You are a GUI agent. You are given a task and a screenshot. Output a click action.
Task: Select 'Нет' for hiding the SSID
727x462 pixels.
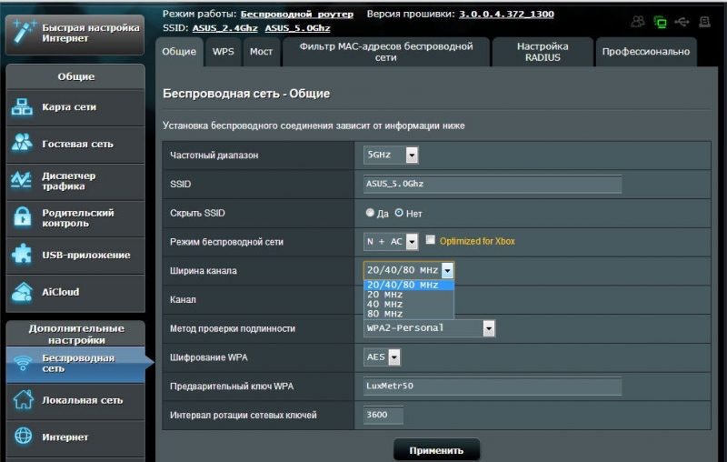tap(399, 213)
